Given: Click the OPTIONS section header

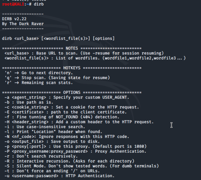Looking at the screenshot, I should (x=72, y=93).
